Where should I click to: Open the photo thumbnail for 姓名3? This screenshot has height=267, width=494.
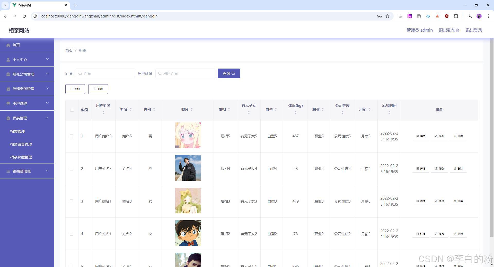(188, 201)
